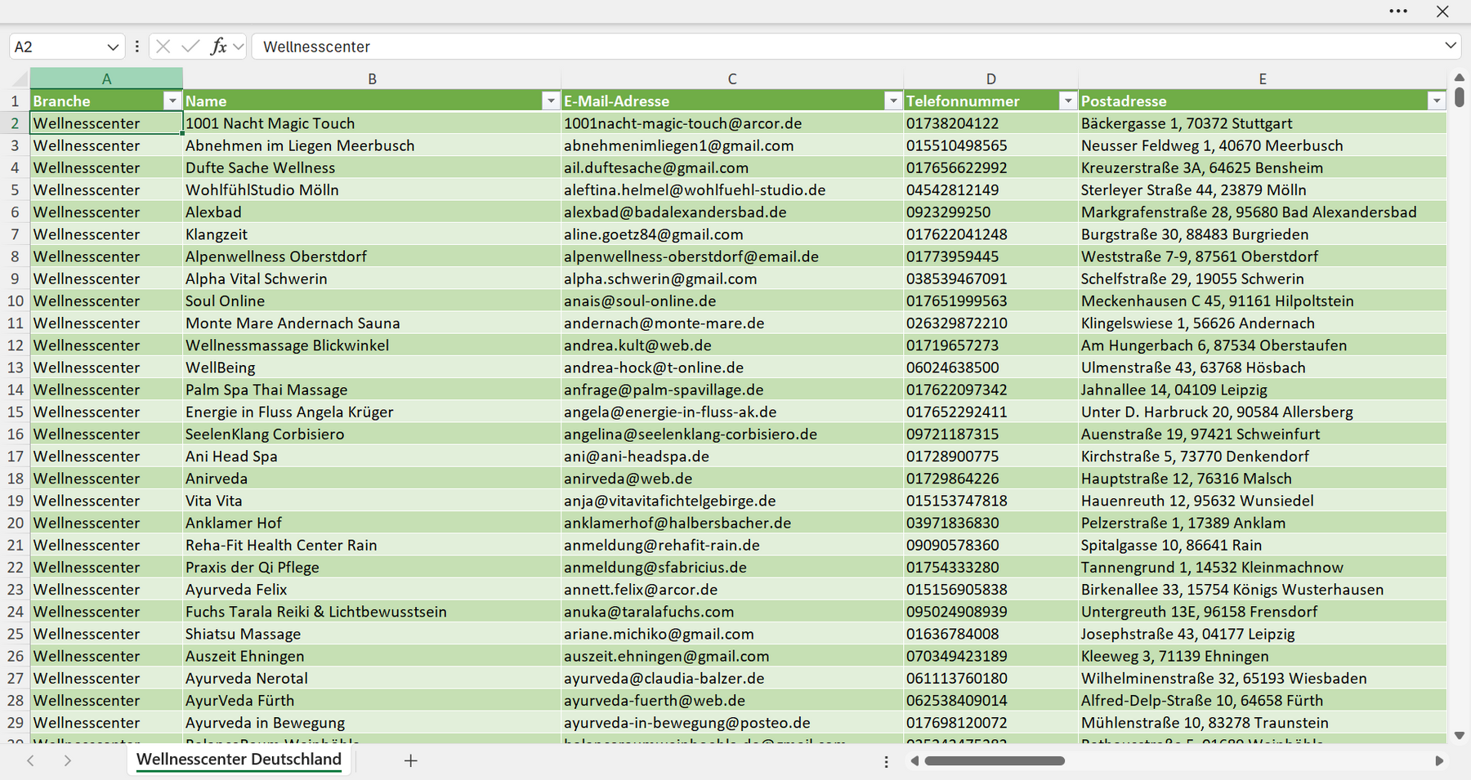Screen dimensions: 1471x780
Task: Select cell with 1001 Nacht Magic Touch
Action: (372, 123)
